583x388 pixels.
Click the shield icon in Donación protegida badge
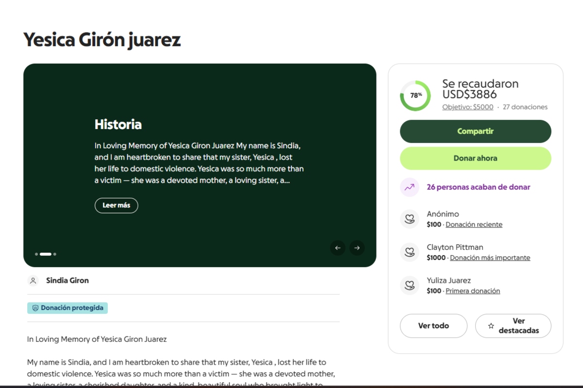[35, 308]
